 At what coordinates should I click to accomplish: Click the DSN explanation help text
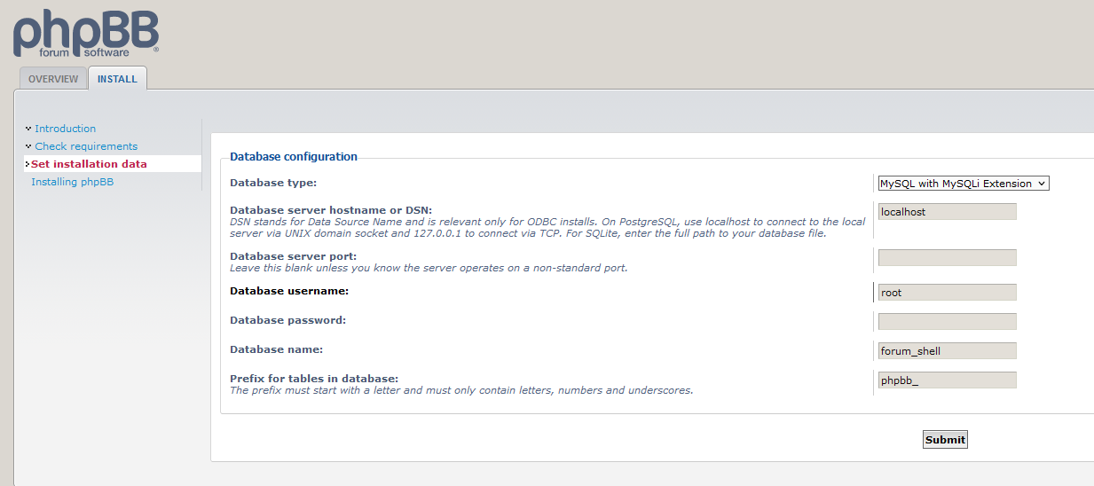547,228
